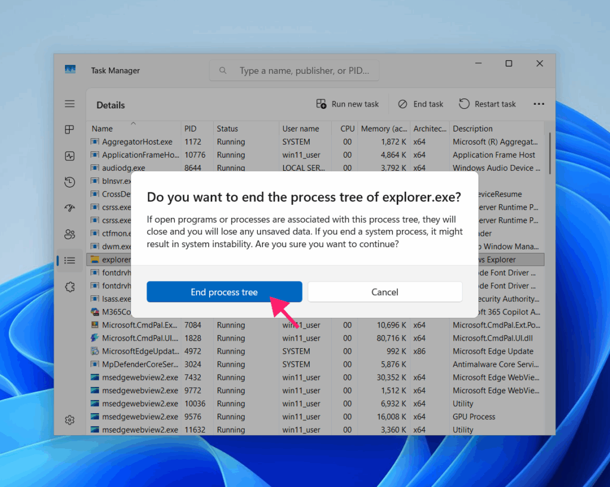Click the explorer.exe folder icon

coord(95,259)
